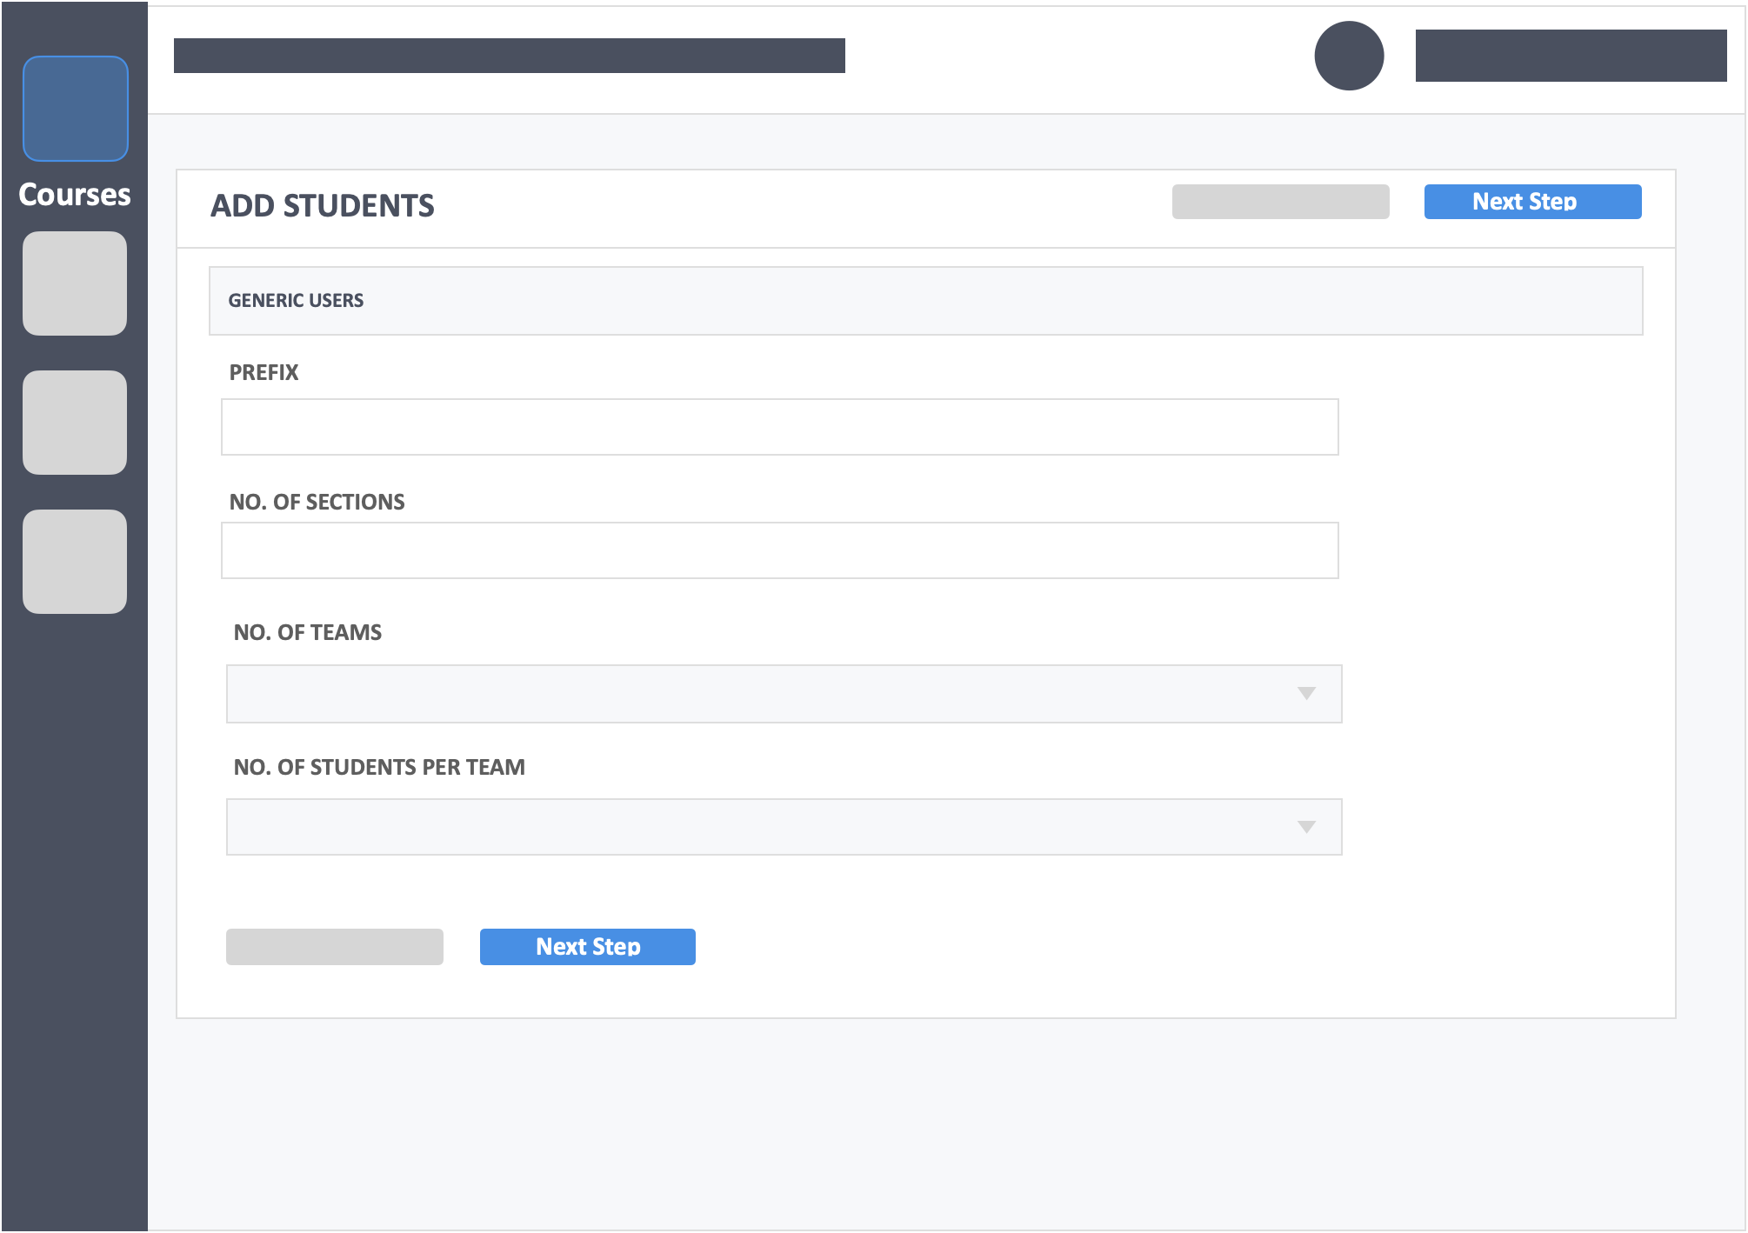Click the bottom Next Step button

coord(588,947)
